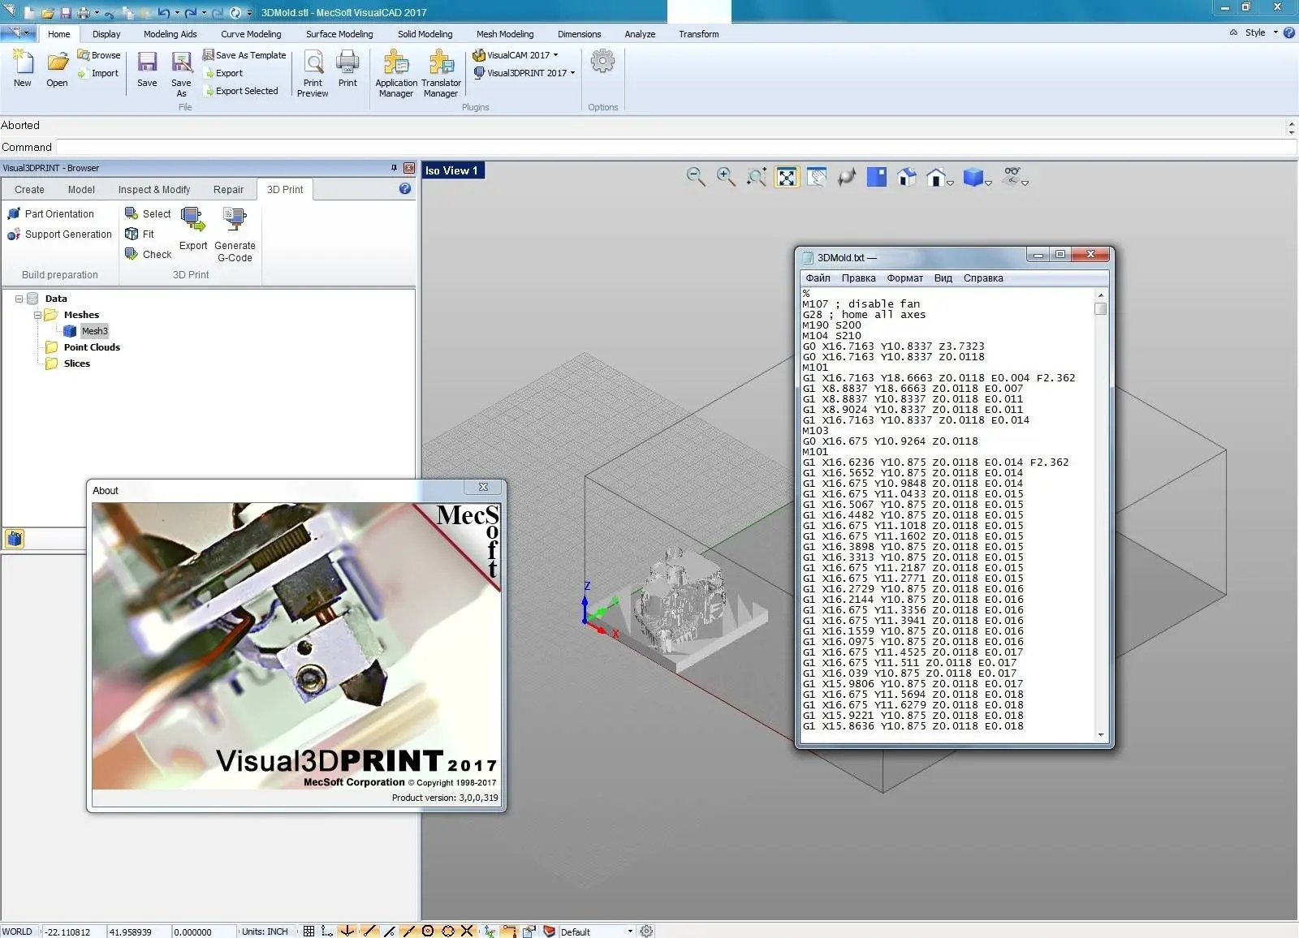Image resolution: width=1299 pixels, height=938 pixels.
Task: Select the Pan view hand tool
Action: pos(817,177)
